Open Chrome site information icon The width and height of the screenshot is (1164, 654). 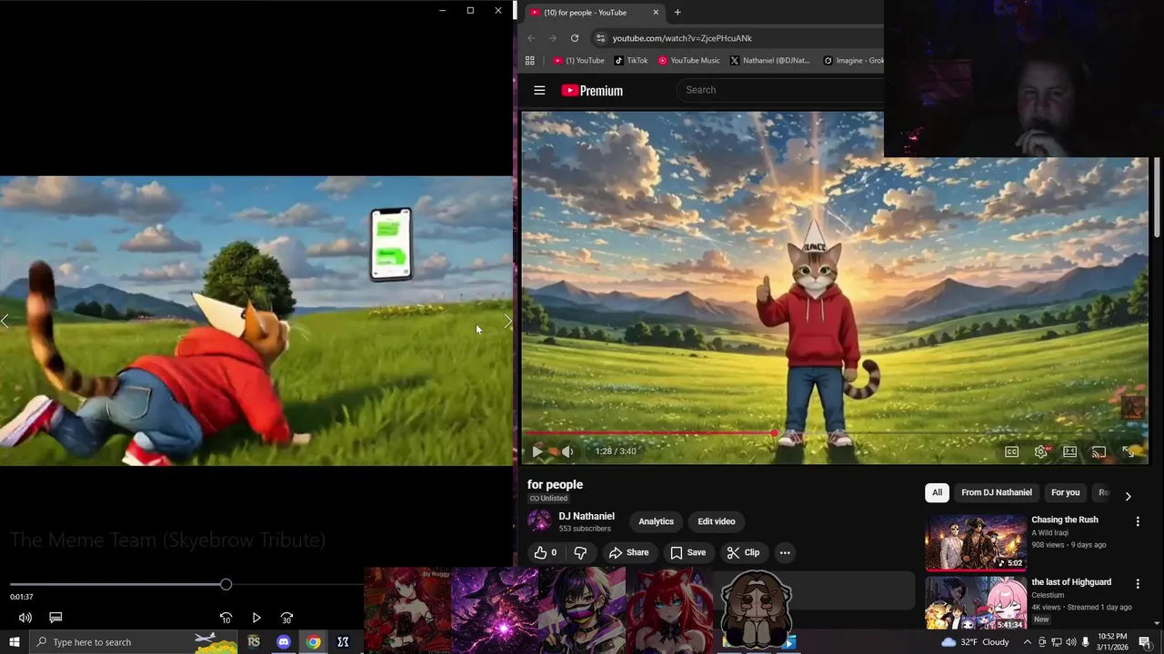(x=599, y=38)
